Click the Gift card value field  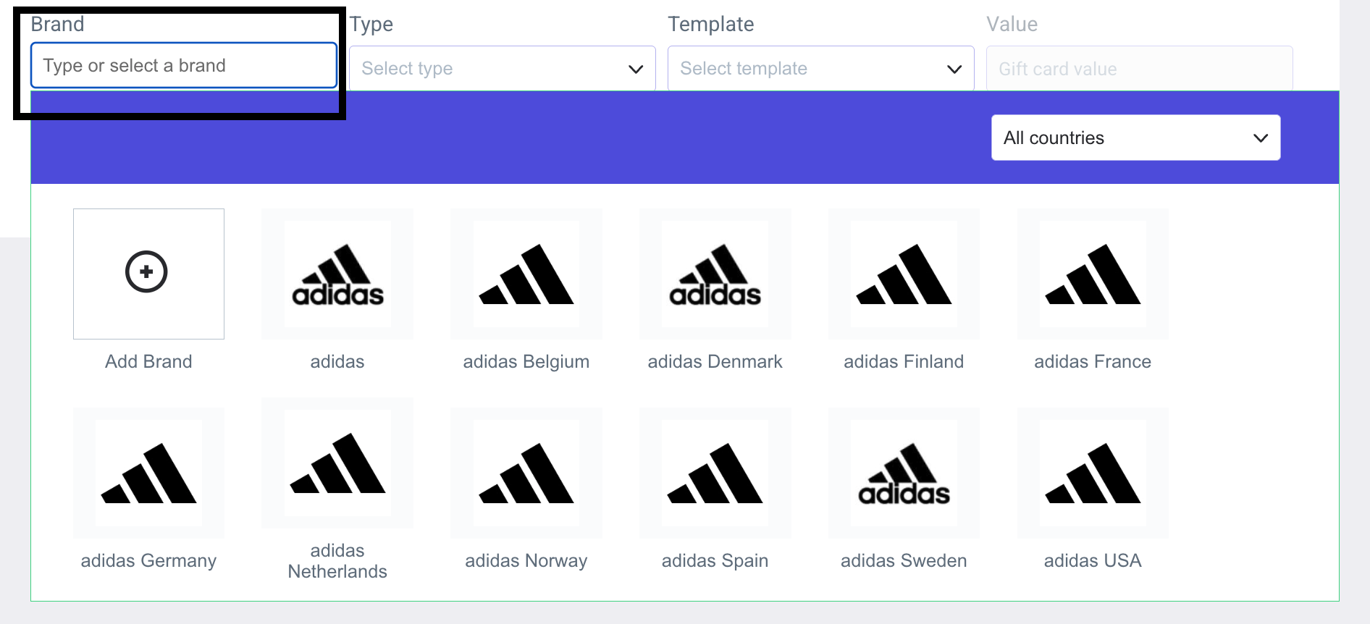coord(1139,69)
